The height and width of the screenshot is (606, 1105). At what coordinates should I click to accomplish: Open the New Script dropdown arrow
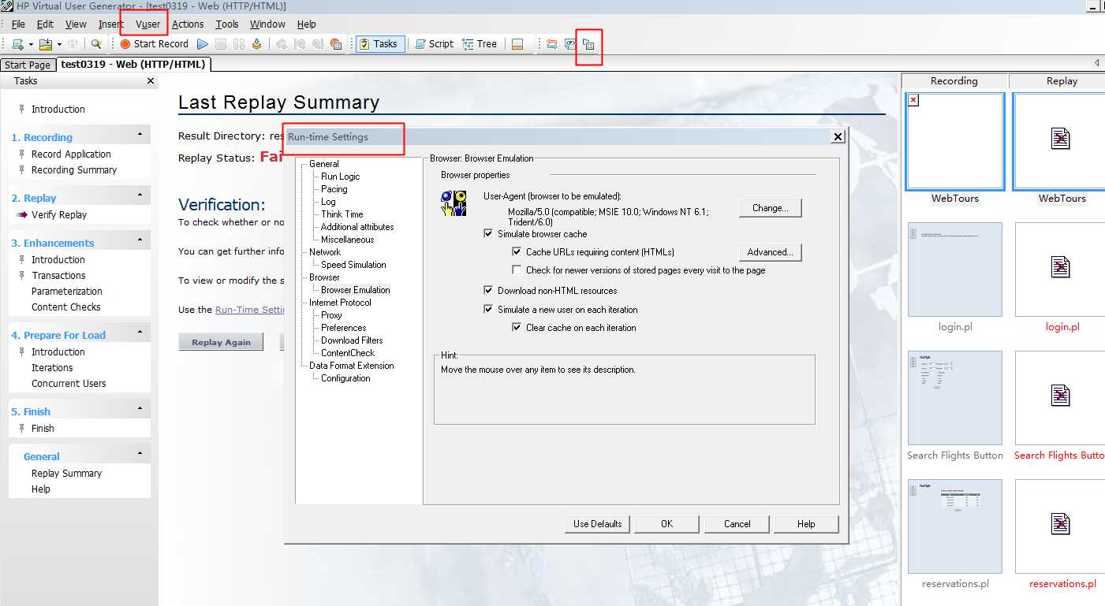click(31, 44)
